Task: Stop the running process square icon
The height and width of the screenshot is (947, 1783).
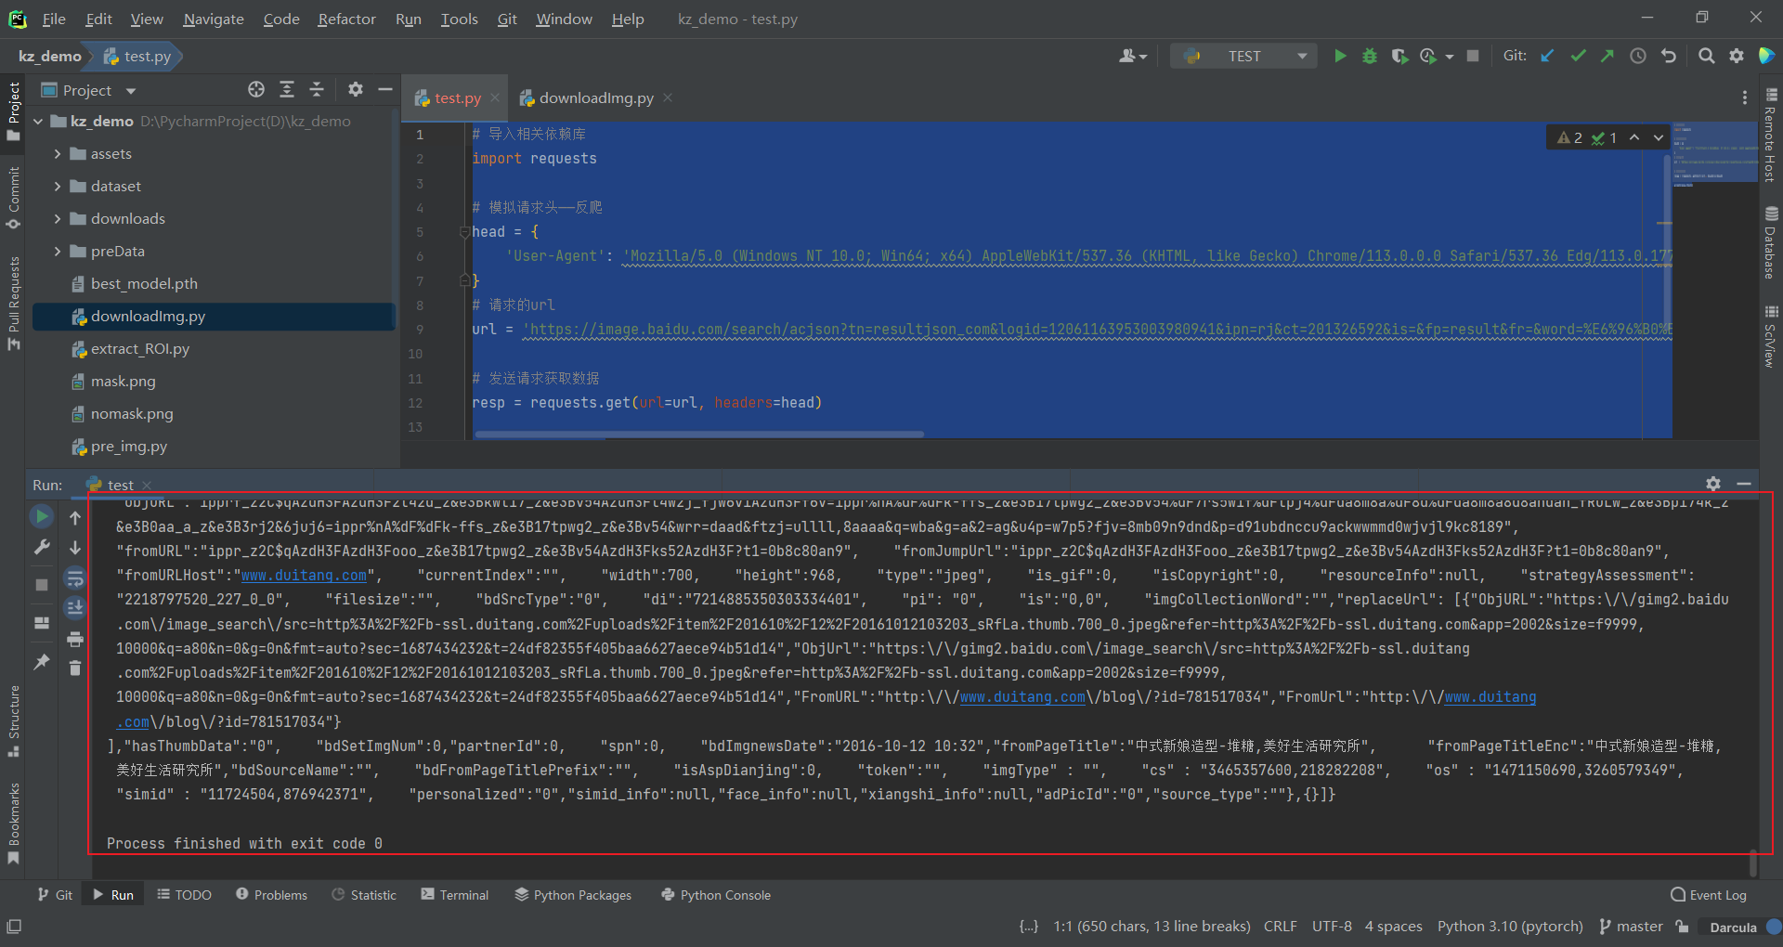Action: (x=1472, y=56)
